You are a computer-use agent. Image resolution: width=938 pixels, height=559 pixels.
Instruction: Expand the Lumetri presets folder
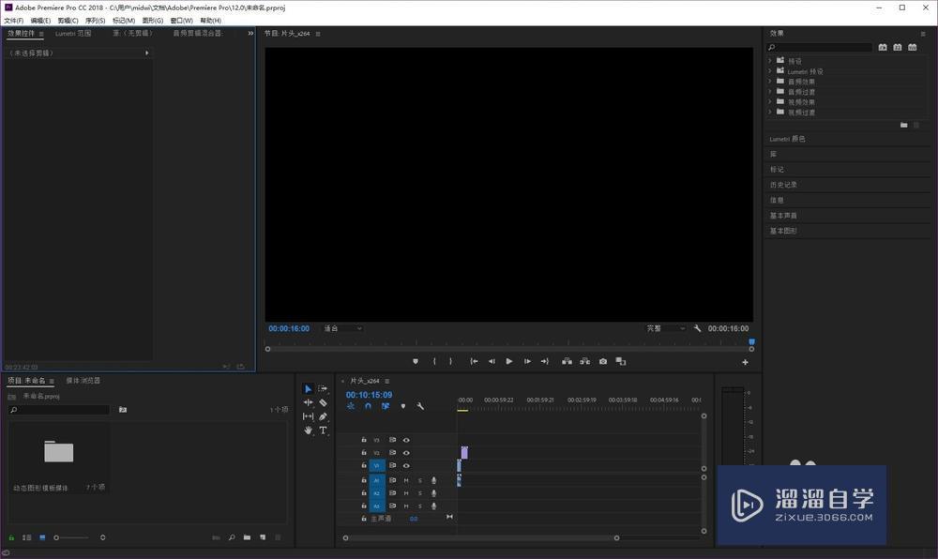pyautogui.click(x=770, y=71)
